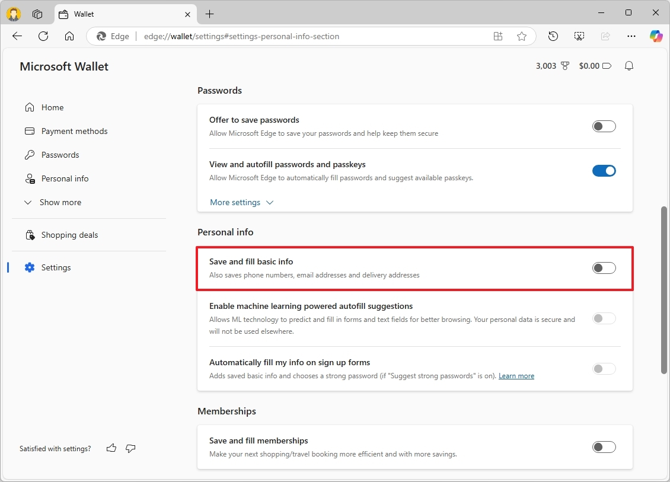The image size is (670, 482).
Task: Go back to previous page
Action: [x=17, y=36]
